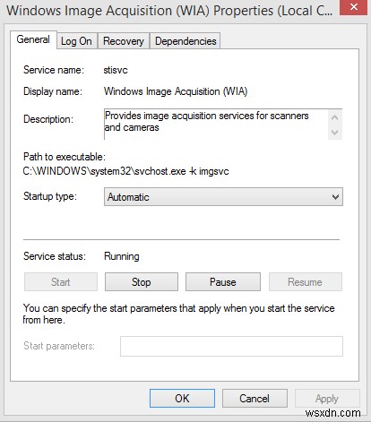
Task: Open the Dependencies tab
Action: tap(185, 41)
